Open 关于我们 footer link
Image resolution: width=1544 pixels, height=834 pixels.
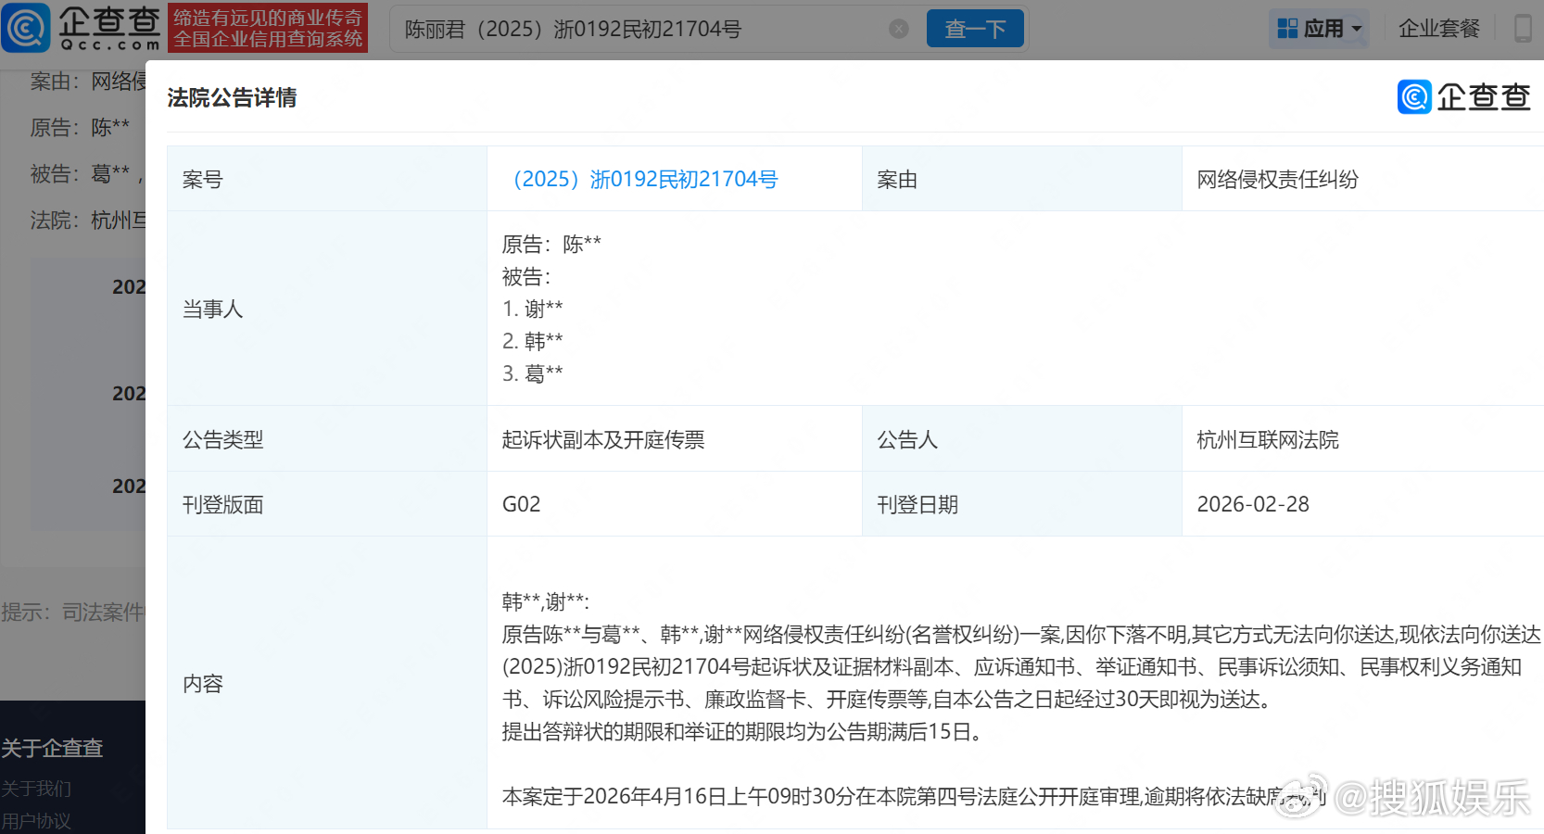tap(36, 789)
